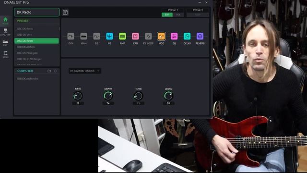Select the NS noise suppressor block
Viewport: 307px width, 173px height.
(109, 37)
